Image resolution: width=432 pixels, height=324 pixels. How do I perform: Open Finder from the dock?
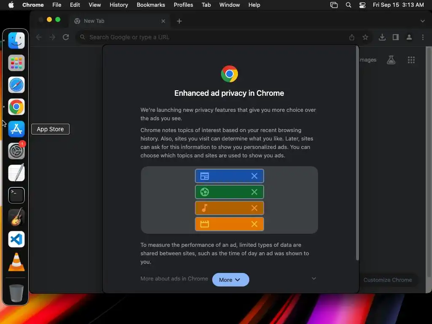click(16, 40)
